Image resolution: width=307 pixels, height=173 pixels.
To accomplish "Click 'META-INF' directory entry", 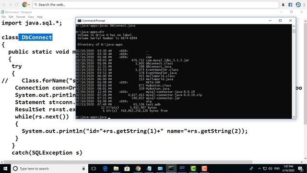I will coord(153,82).
